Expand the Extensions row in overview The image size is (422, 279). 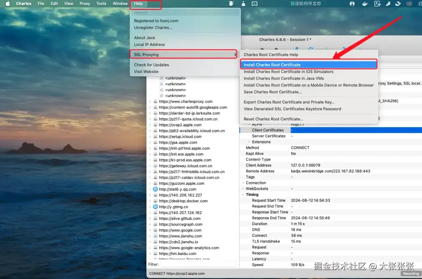tap(249, 142)
